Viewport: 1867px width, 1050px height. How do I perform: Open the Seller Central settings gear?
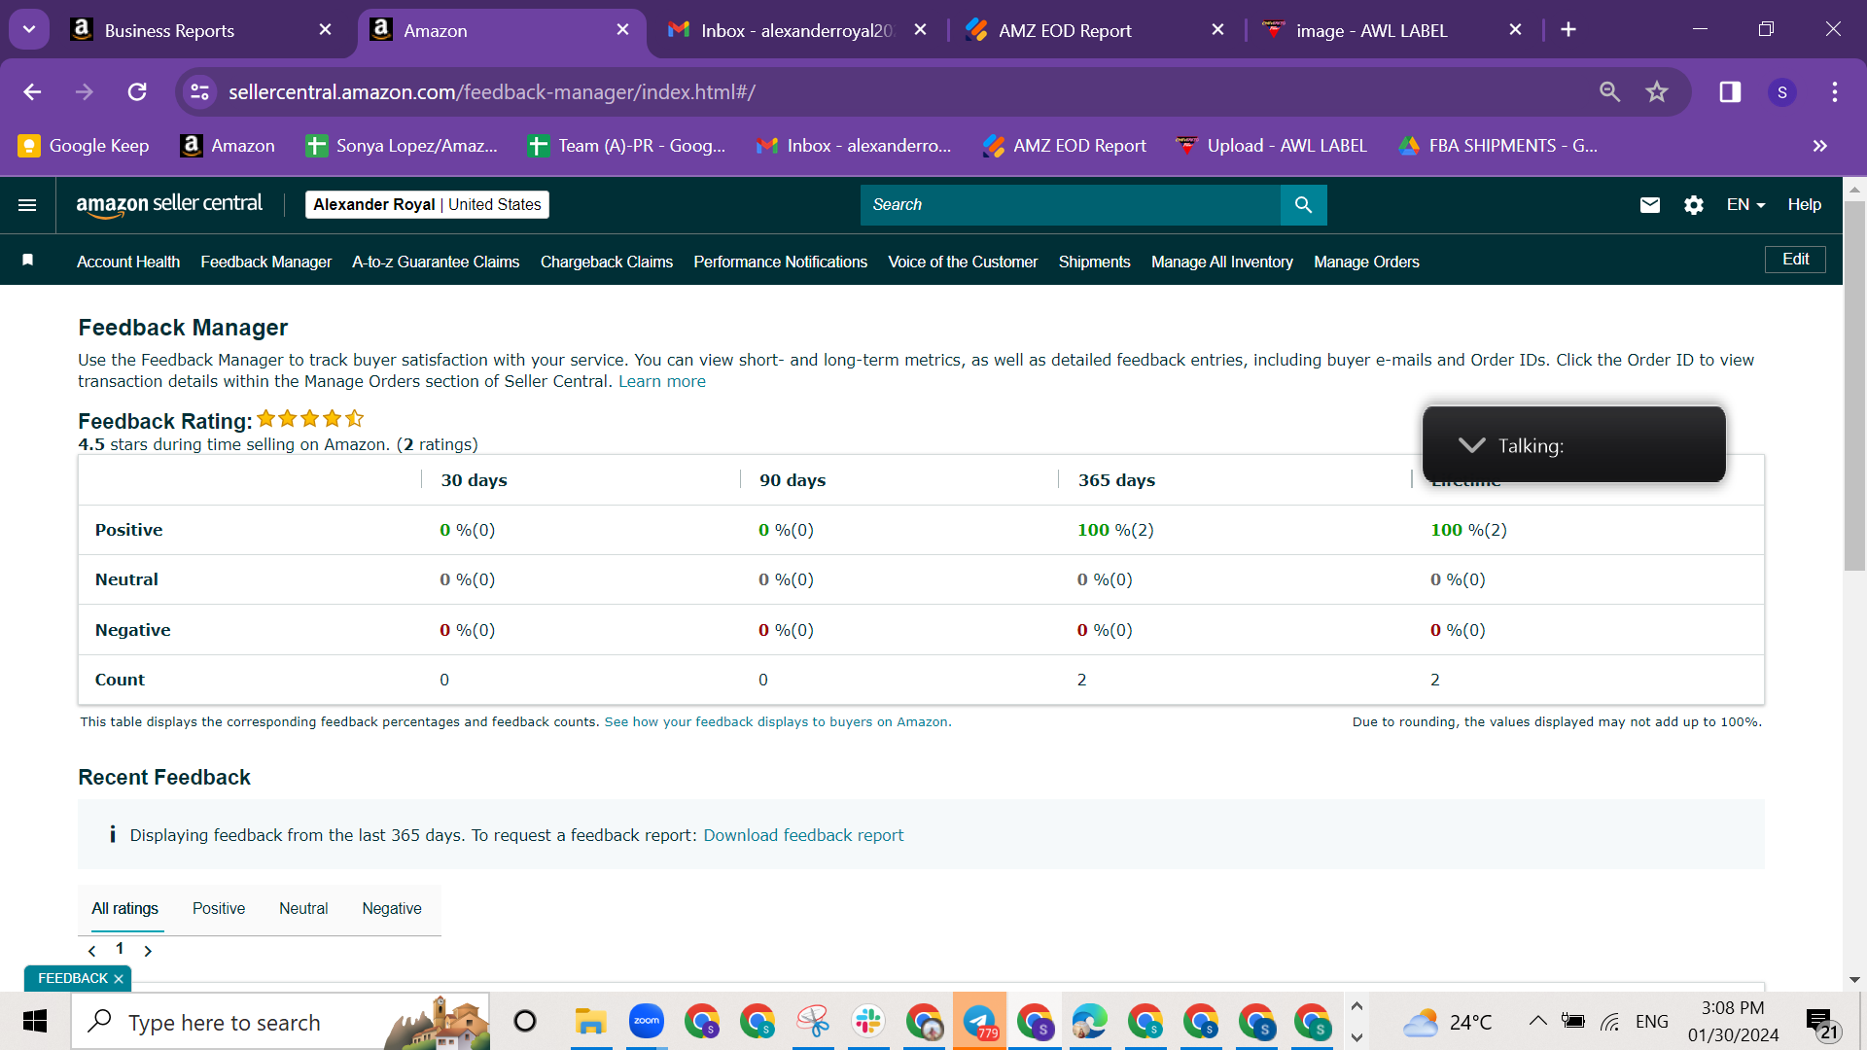(1694, 205)
